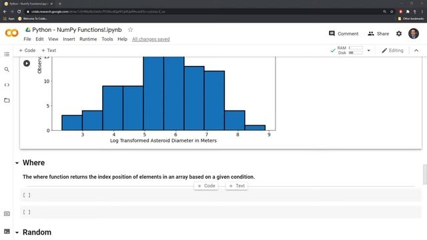Click the All changes saved link
427x240 pixels.
coord(151,39)
